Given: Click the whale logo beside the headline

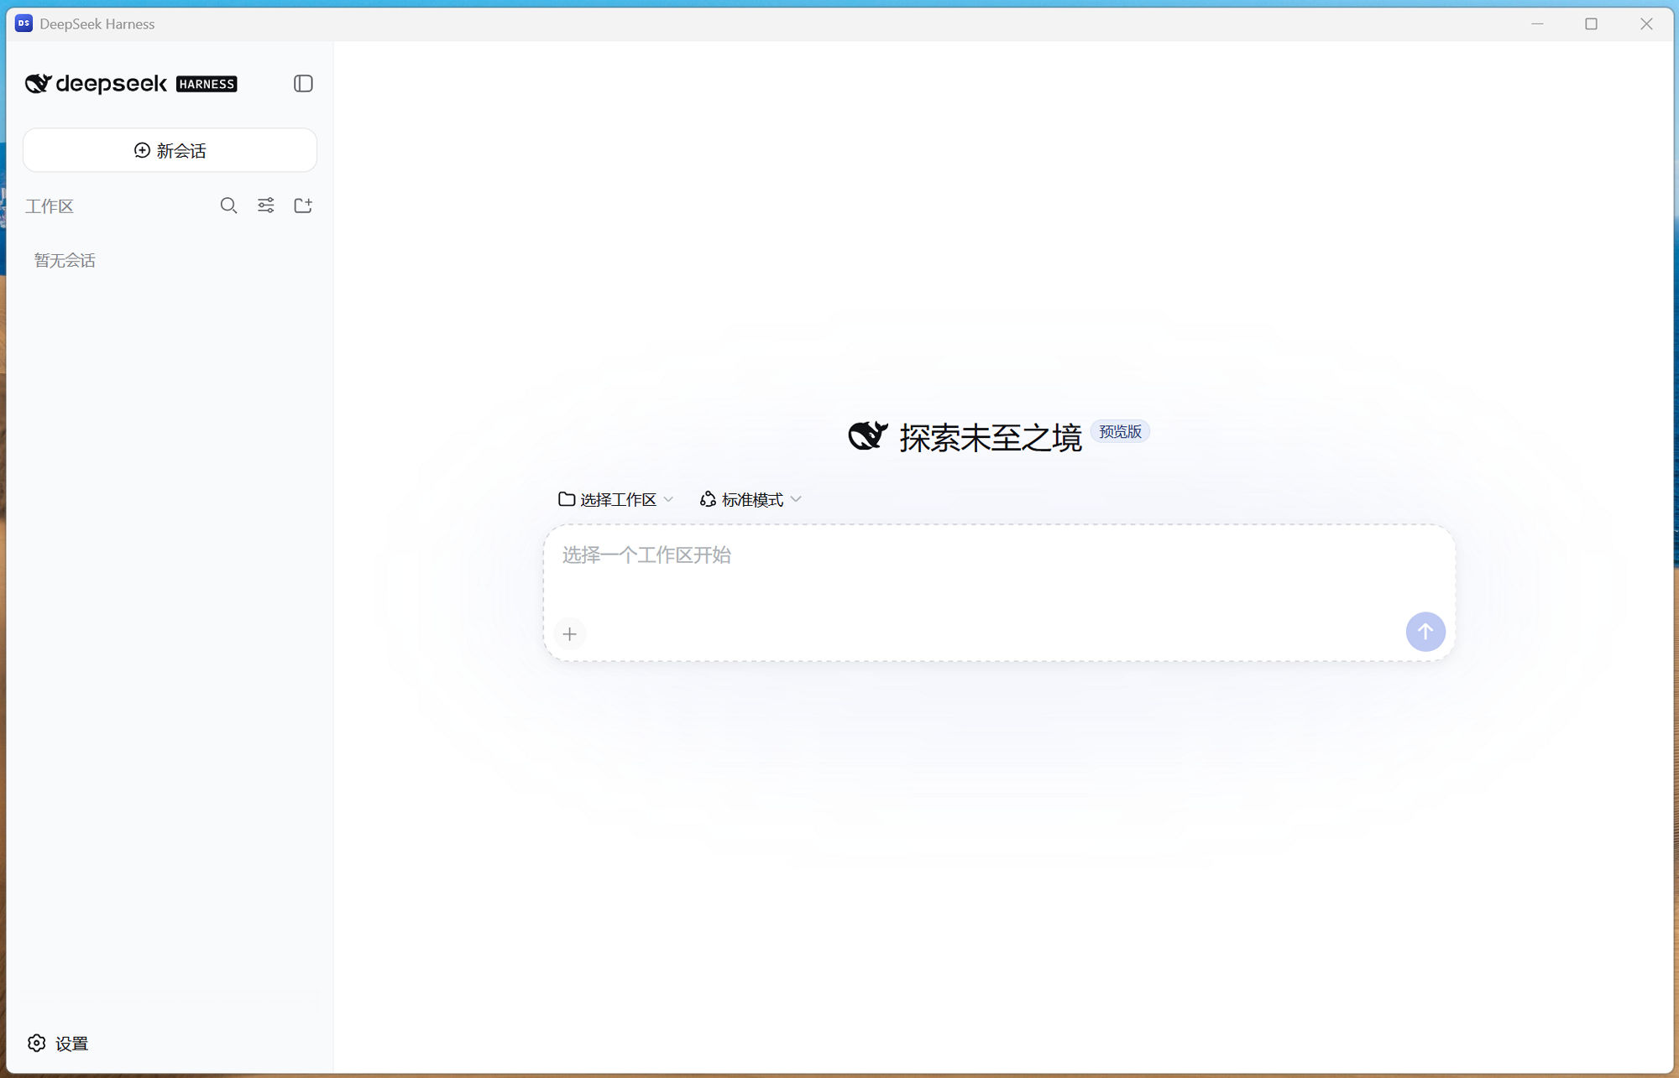Looking at the screenshot, I should pyautogui.click(x=868, y=435).
